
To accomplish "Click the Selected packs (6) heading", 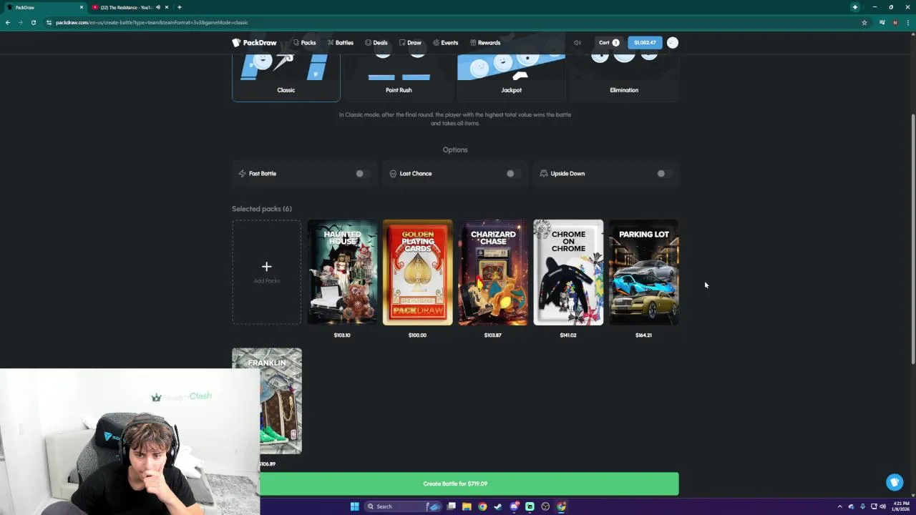I will point(262,209).
